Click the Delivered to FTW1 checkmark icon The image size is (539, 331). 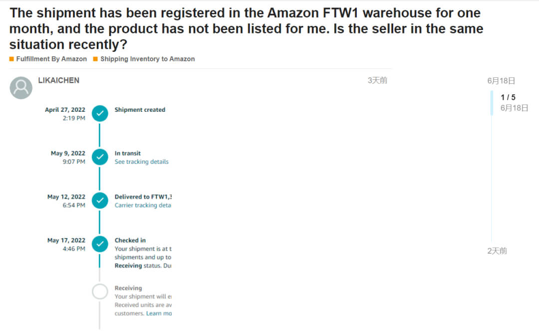pyautogui.click(x=100, y=201)
